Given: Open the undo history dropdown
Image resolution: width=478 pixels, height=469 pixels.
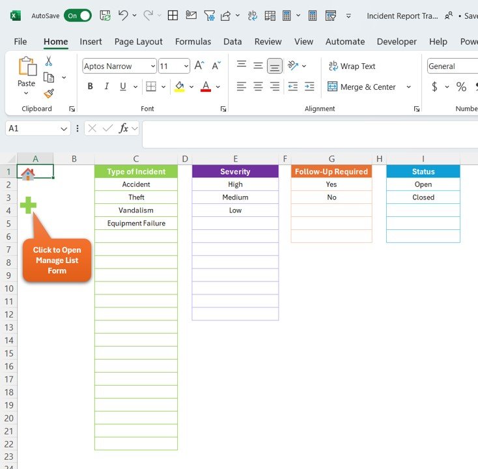Looking at the screenshot, I should click(x=134, y=15).
